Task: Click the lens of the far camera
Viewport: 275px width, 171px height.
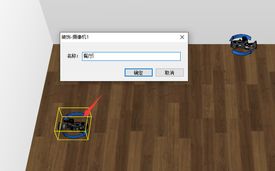Action: [255, 45]
